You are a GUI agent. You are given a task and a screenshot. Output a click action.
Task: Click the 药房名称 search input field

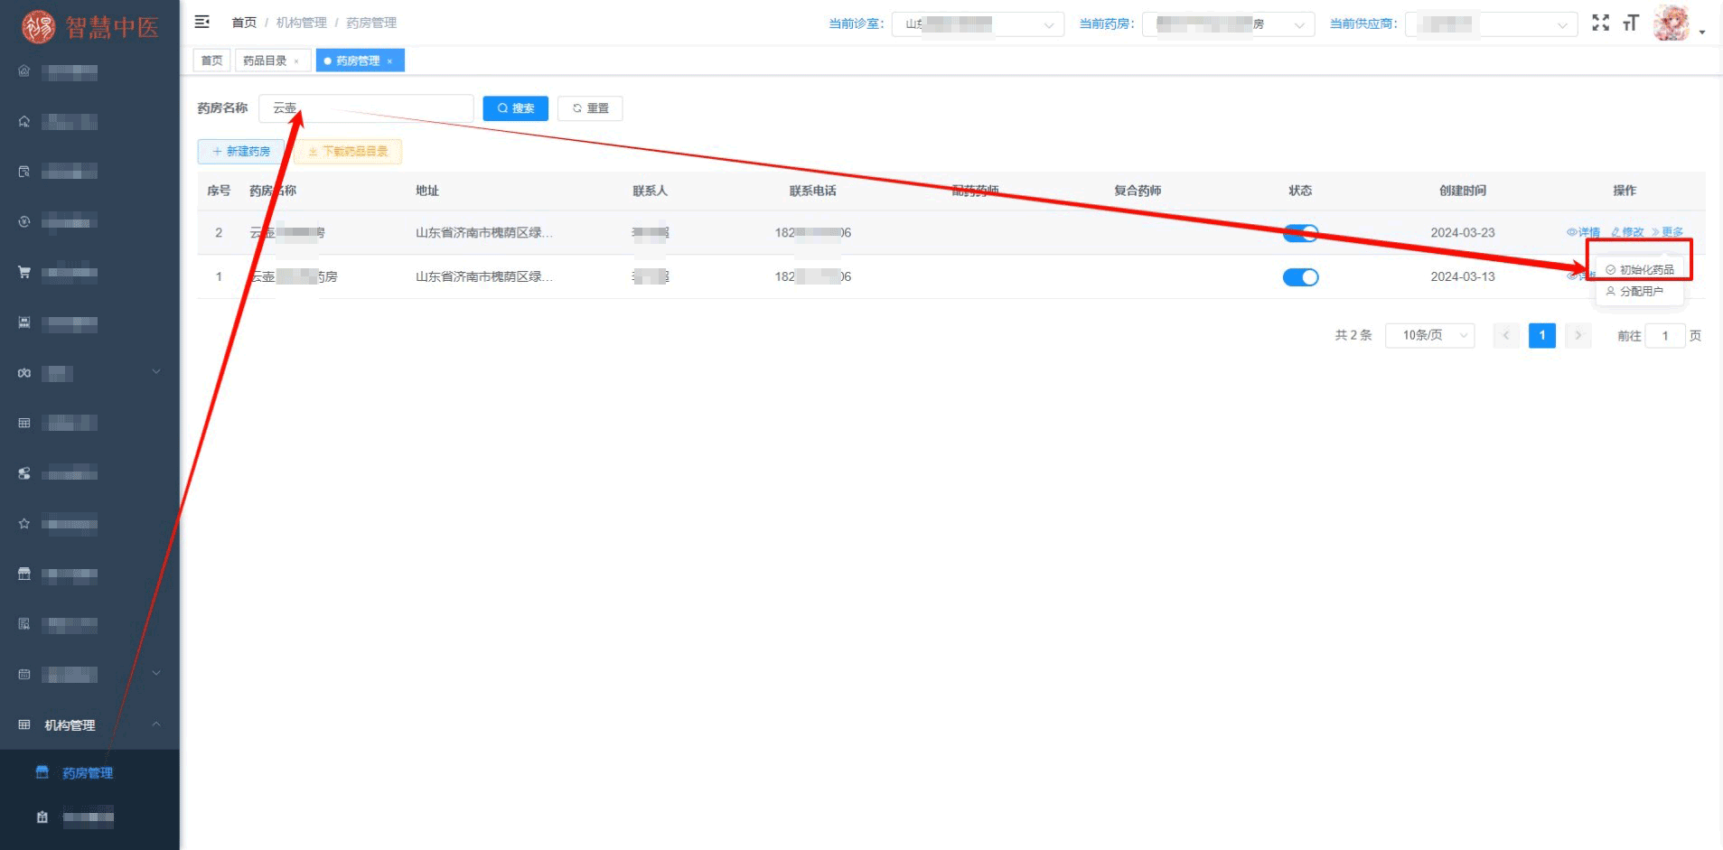point(379,108)
